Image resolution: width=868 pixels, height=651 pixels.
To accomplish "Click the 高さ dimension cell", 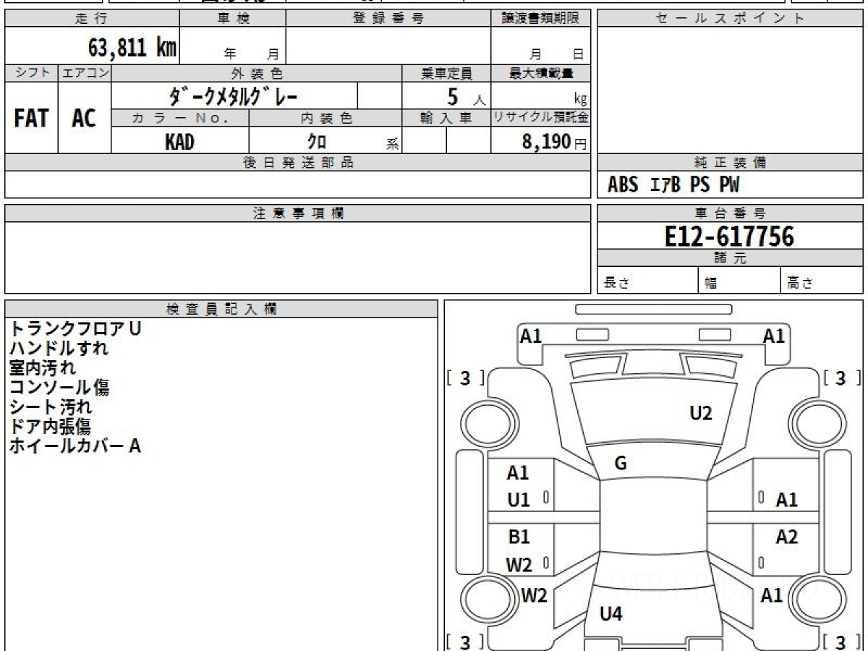I will tap(822, 281).
